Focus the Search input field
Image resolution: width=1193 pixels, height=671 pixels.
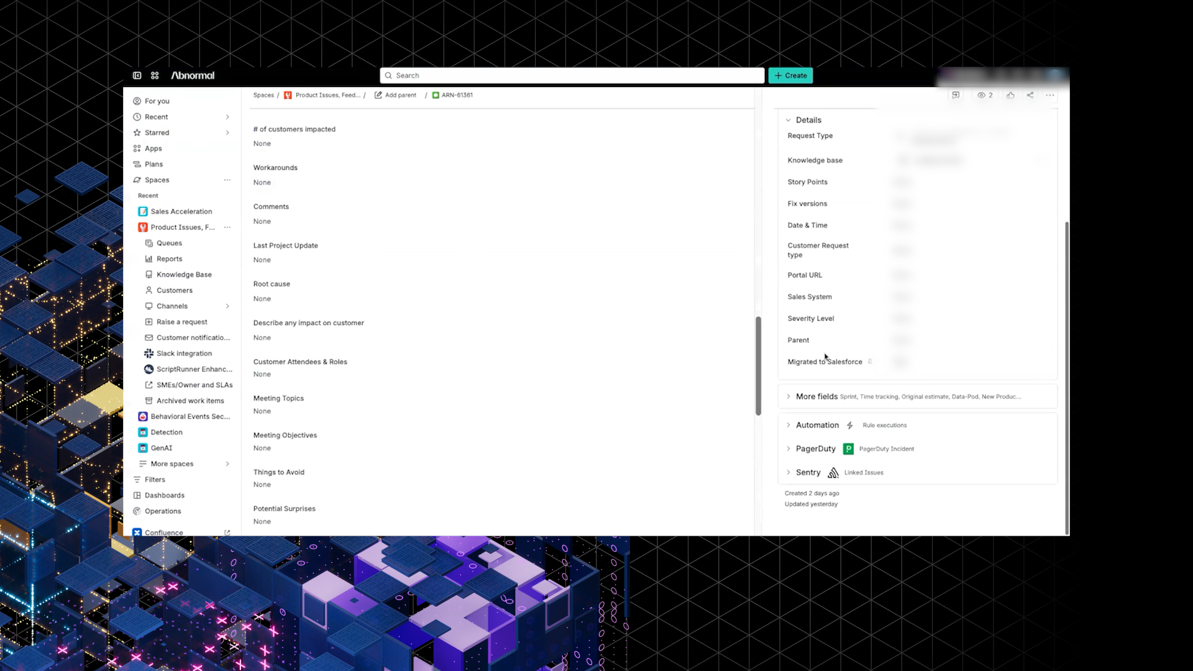572,75
